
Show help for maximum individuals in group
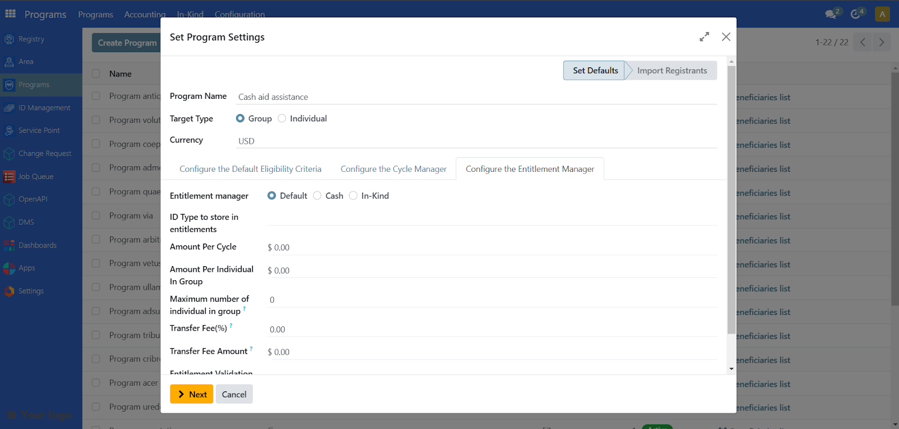pyautogui.click(x=244, y=308)
